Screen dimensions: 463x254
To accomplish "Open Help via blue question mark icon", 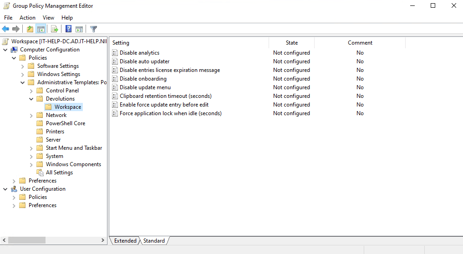I will [68, 29].
